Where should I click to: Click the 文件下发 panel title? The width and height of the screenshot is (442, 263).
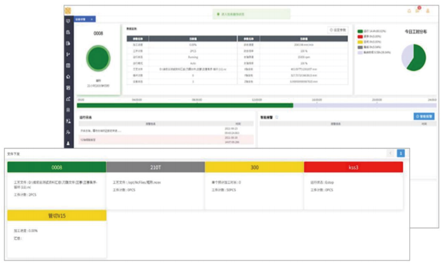coord(13,154)
